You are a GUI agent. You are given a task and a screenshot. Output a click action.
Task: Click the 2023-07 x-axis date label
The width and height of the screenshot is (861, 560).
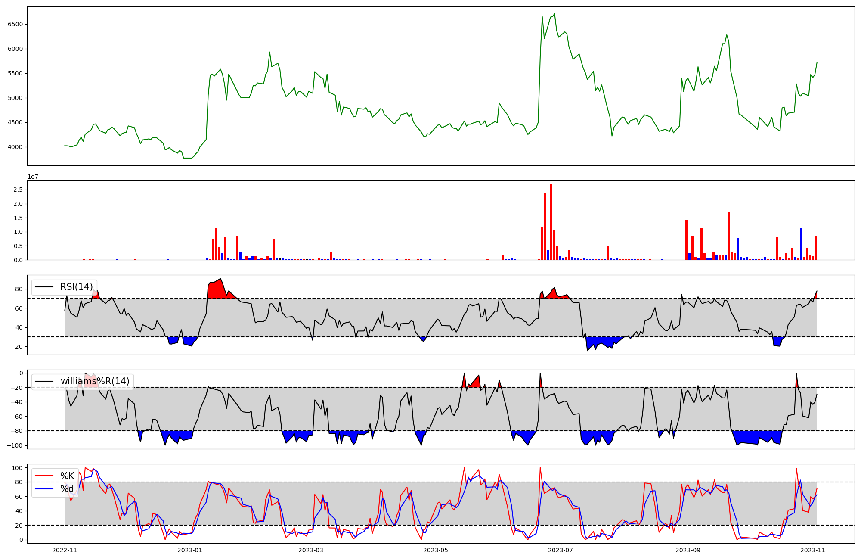[x=561, y=550]
